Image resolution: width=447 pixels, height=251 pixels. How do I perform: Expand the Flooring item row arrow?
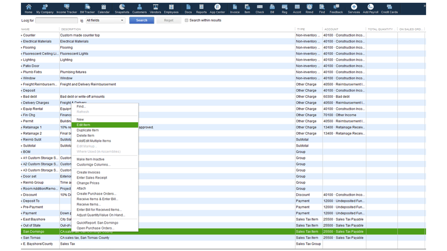pos(21,47)
